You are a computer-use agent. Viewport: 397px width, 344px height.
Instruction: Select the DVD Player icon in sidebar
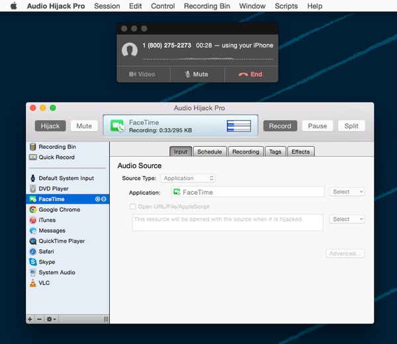[x=32, y=189]
